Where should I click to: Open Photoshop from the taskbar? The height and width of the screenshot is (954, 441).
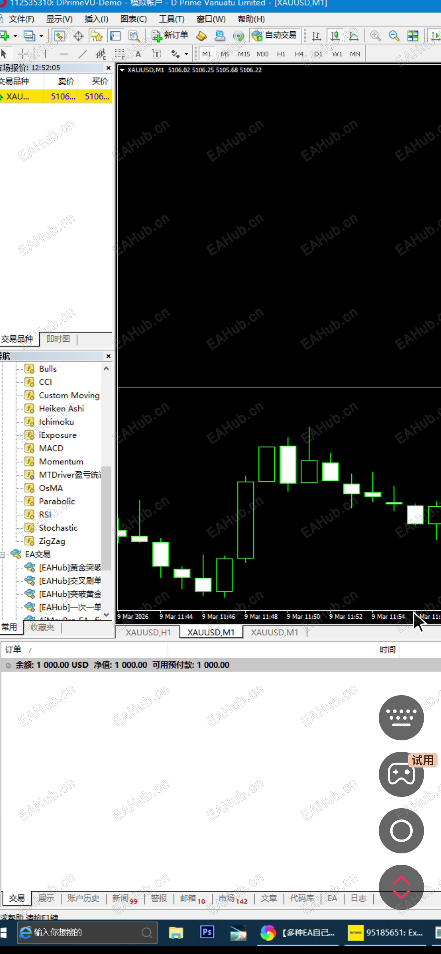pos(207,932)
